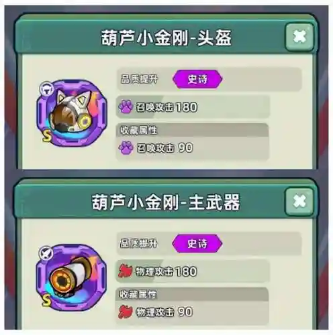Close the 葫芦小金刚-头盔 panel
Screen dimensions: 333x335
299,37
